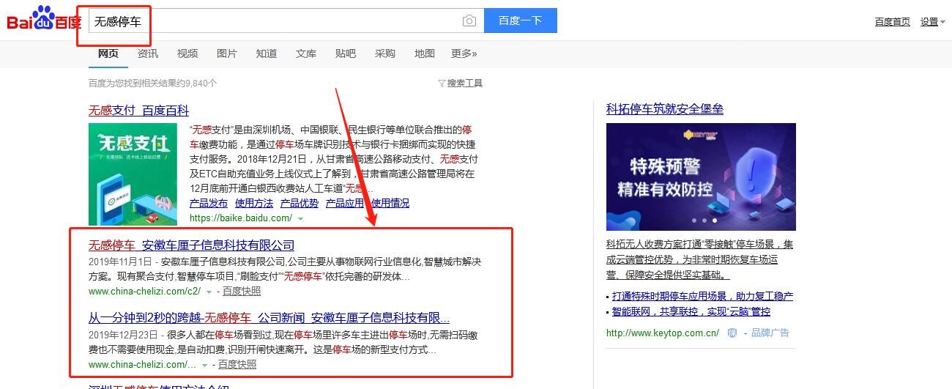This screenshot has height=389, width=952.
Task: Open the 百度首页 link
Action: pyautogui.click(x=892, y=22)
